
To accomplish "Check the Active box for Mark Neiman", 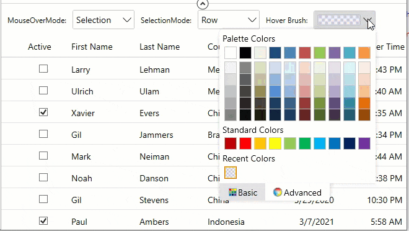I will click(43, 156).
